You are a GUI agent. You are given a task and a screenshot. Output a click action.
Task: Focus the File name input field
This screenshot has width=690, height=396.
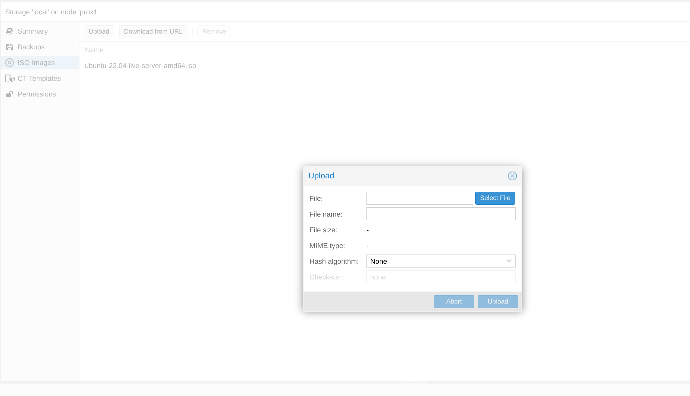point(440,214)
